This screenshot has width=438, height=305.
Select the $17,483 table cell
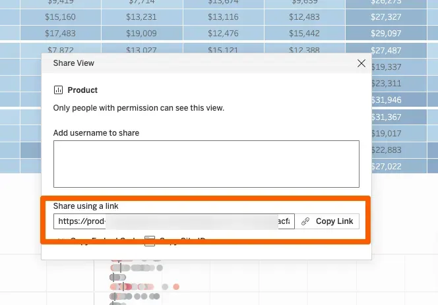(x=60, y=33)
